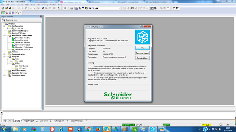Open the PLC menu

39,5
